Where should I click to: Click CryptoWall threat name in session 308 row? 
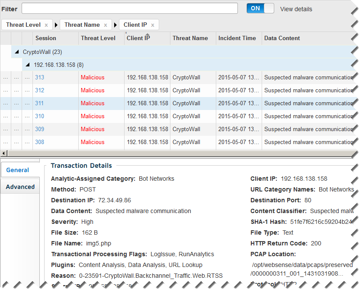186,142
